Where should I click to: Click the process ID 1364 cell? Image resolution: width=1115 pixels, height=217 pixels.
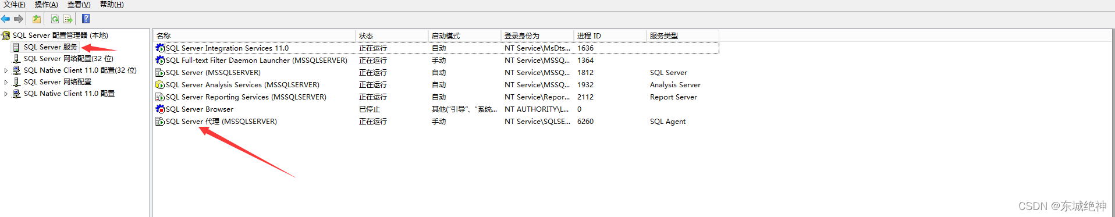pyautogui.click(x=585, y=61)
